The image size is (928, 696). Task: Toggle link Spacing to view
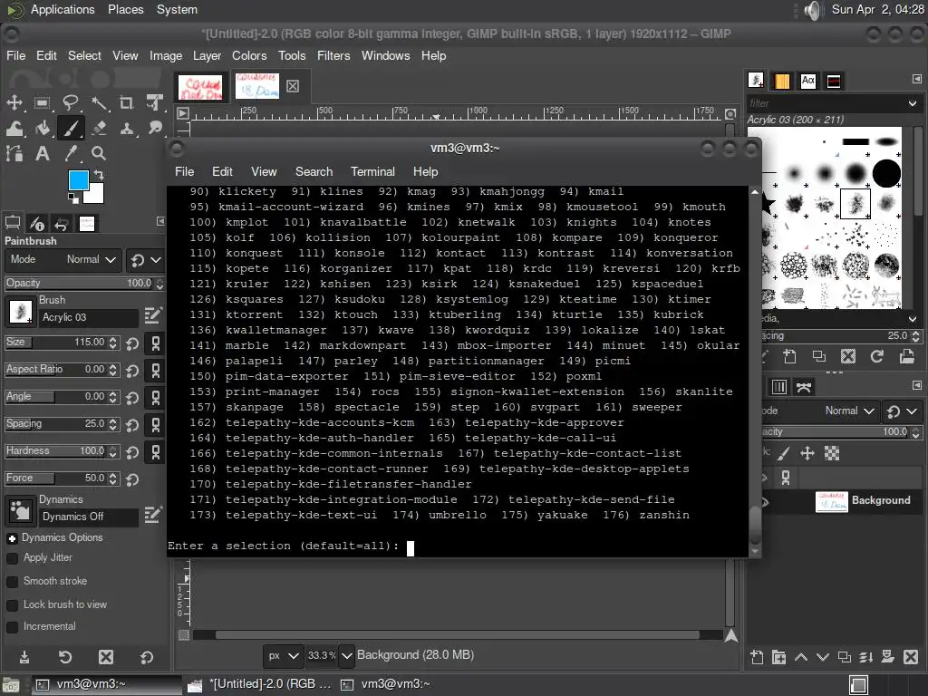(156, 425)
